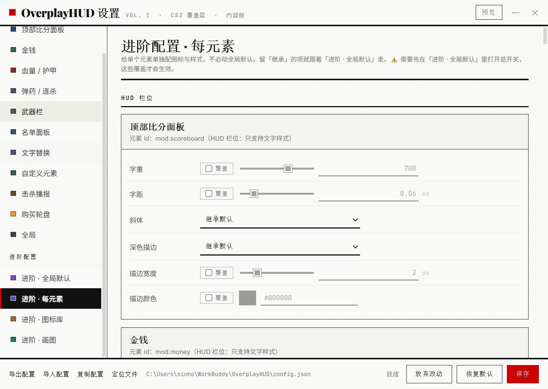Click the 恢复默认 button
548x389 pixels.
[479, 374]
